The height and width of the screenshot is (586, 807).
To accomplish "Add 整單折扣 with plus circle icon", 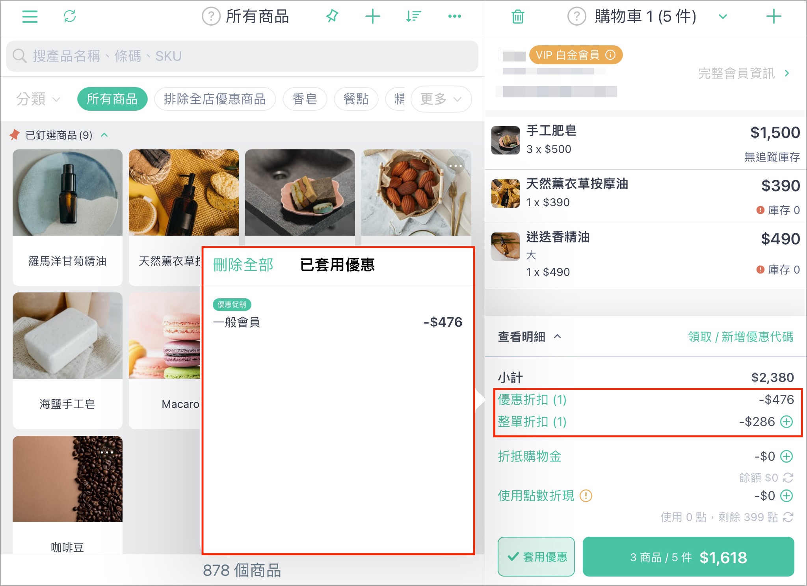I will click(x=787, y=422).
